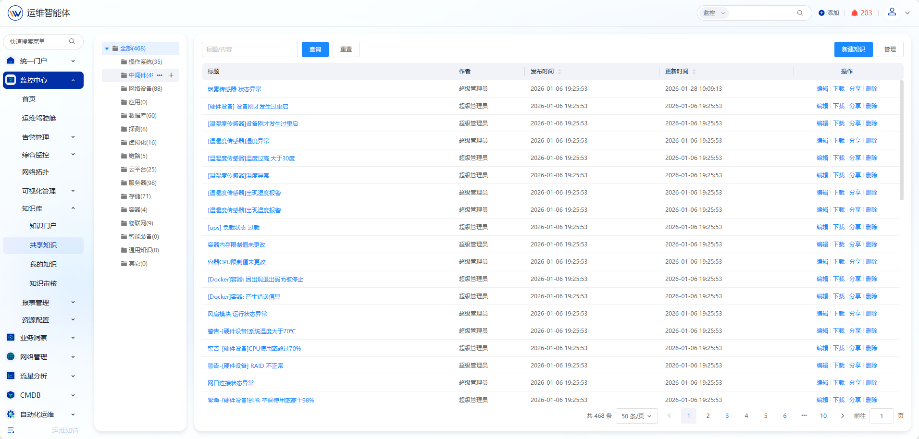Select 网络拓扑 menu item
Image resolution: width=919 pixels, height=439 pixels.
click(x=36, y=172)
